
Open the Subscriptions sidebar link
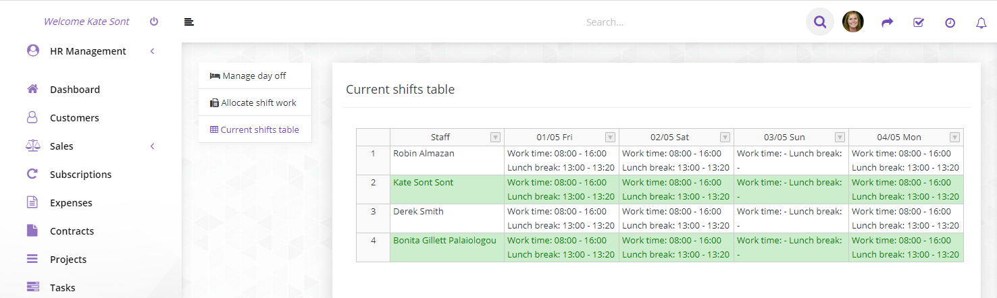click(80, 174)
